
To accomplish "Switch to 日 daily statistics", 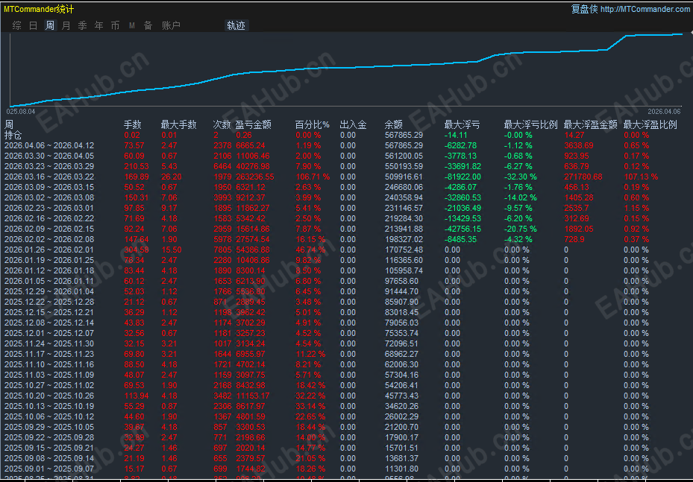I will (33, 25).
